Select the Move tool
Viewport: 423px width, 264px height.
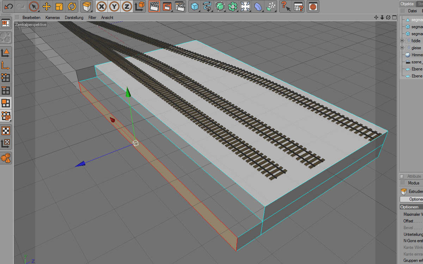click(46, 6)
